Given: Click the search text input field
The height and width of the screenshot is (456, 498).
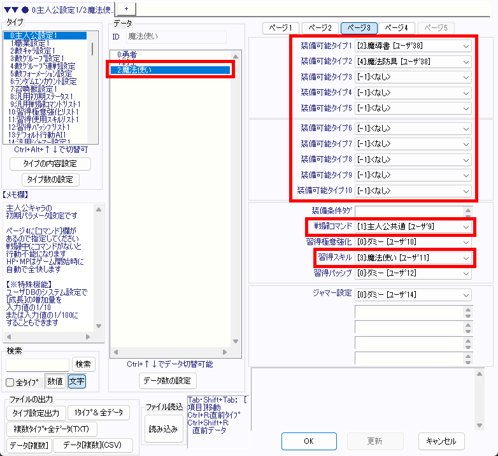Looking at the screenshot, I should click(38, 364).
